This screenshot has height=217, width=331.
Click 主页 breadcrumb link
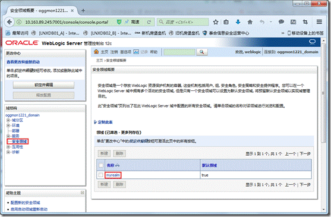99,61
